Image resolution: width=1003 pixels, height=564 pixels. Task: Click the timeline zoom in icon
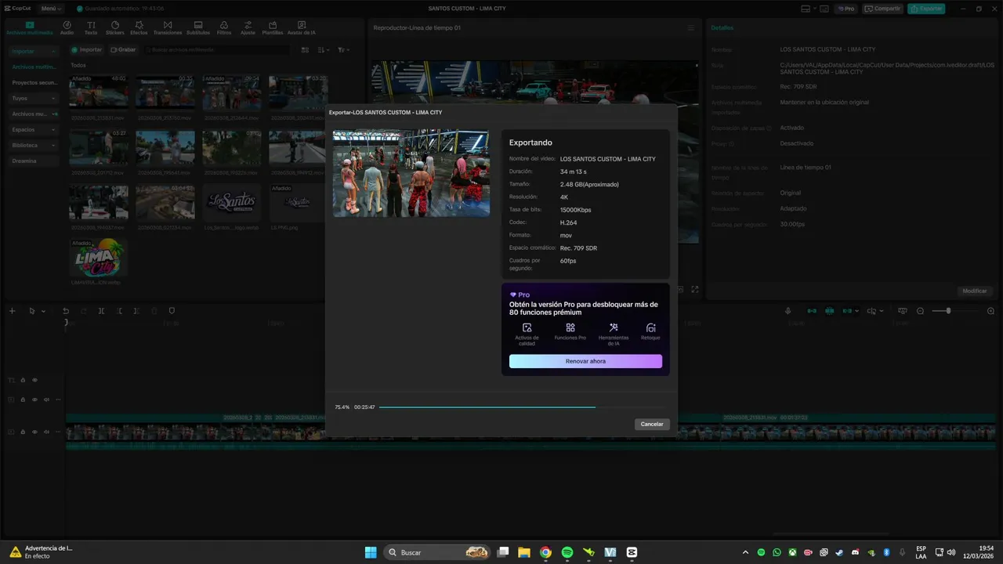click(990, 311)
